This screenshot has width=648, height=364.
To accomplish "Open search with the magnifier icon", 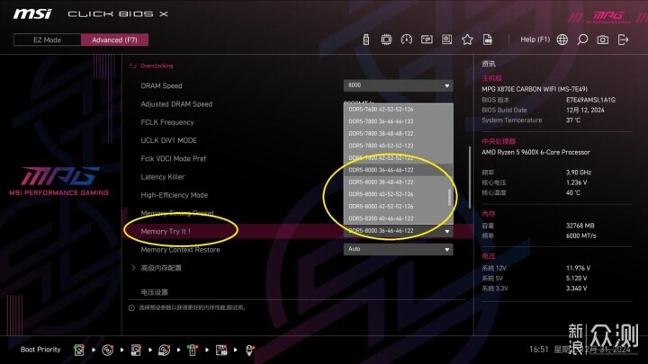I will pos(582,40).
